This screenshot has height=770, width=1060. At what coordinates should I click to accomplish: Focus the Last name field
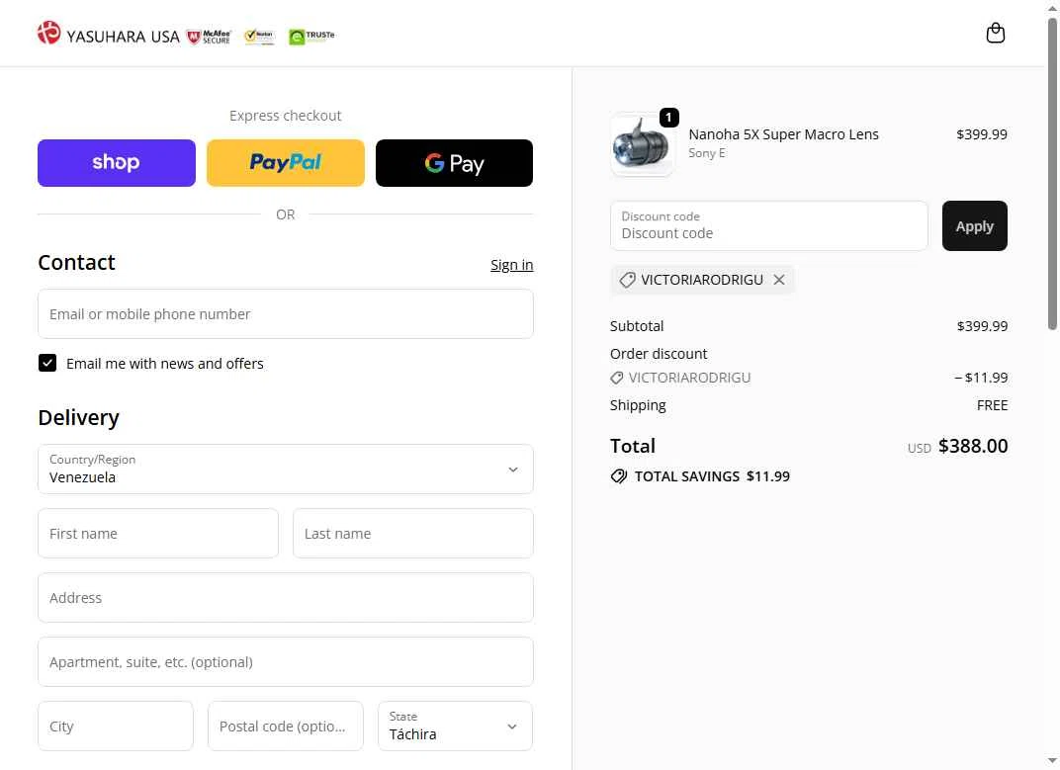pyautogui.click(x=413, y=534)
